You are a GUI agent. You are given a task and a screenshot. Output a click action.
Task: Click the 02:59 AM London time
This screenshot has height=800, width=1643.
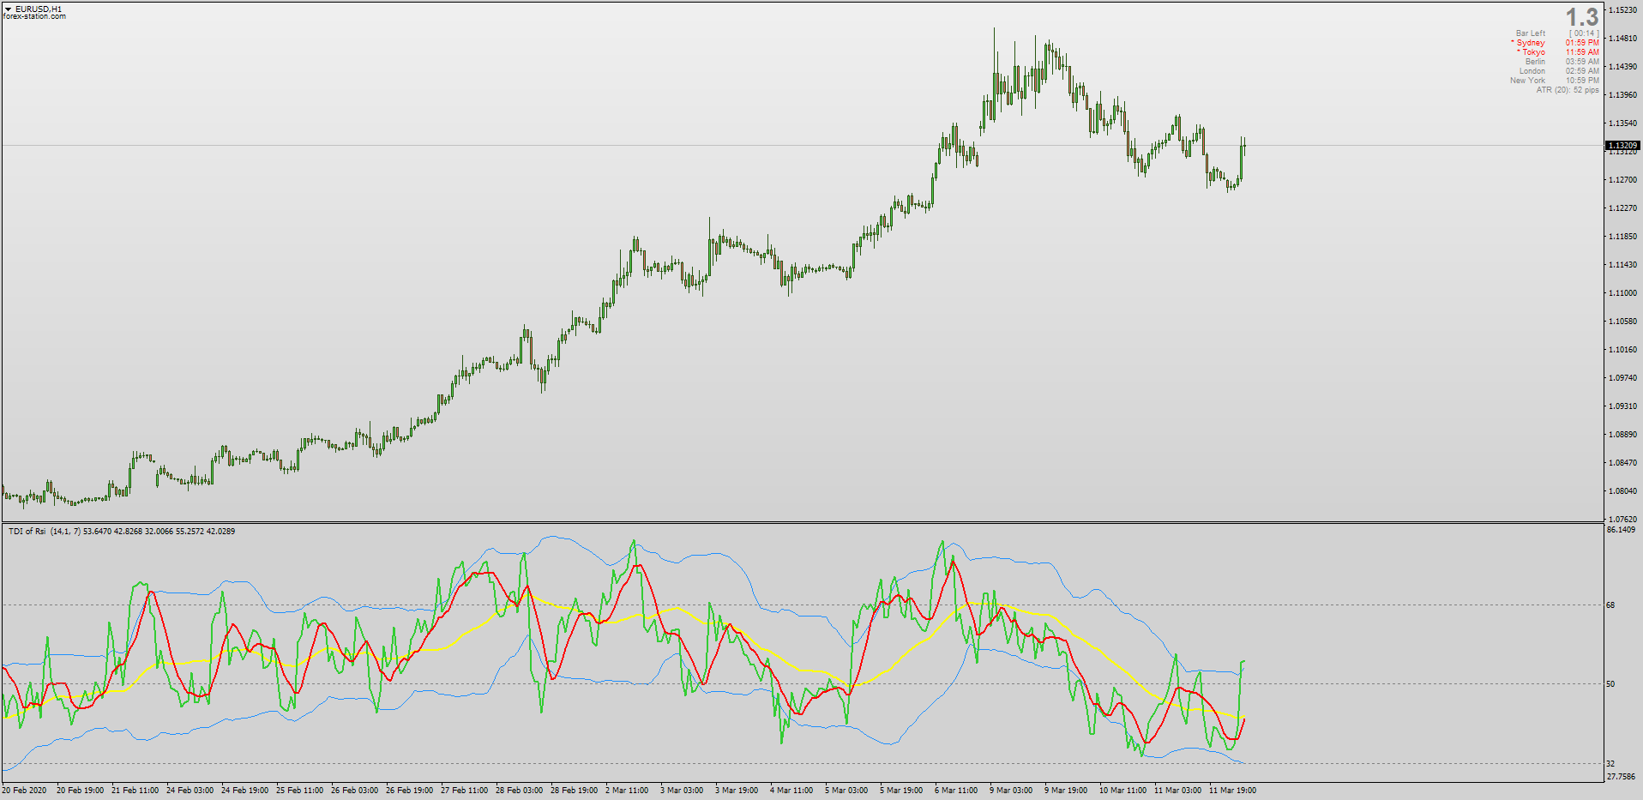tap(1582, 71)
